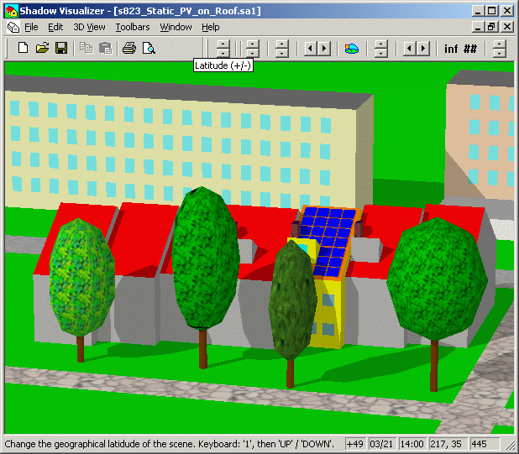Maximize the Shadow Visualizer main window
Viewport: 519px width, 454px height.
491,11
